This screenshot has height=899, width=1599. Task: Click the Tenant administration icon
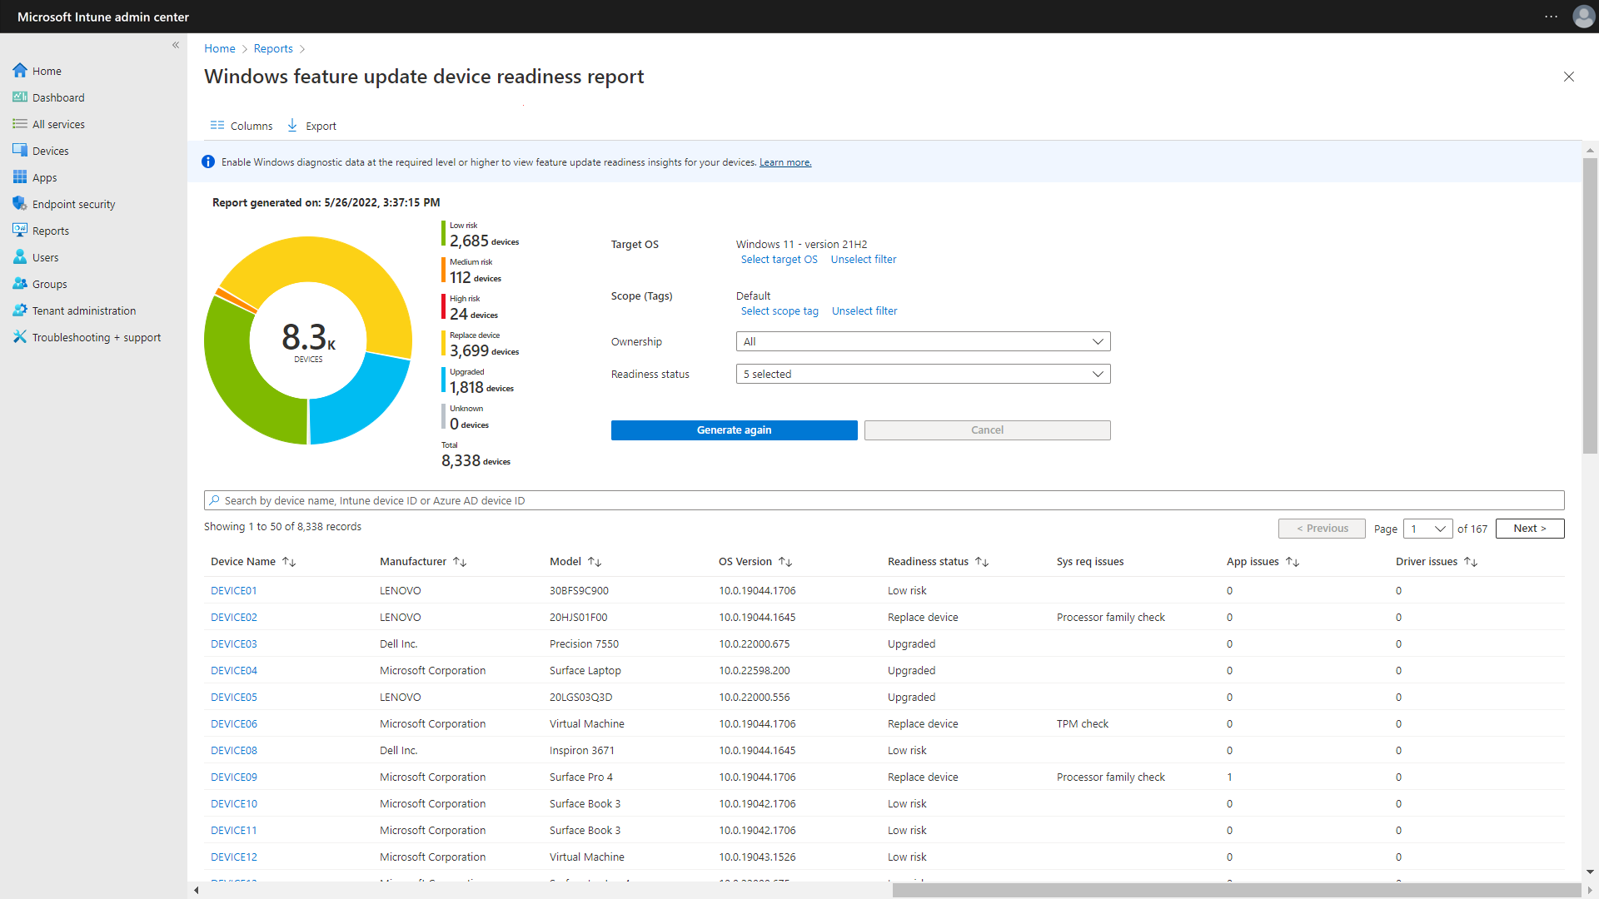(20, 310)
